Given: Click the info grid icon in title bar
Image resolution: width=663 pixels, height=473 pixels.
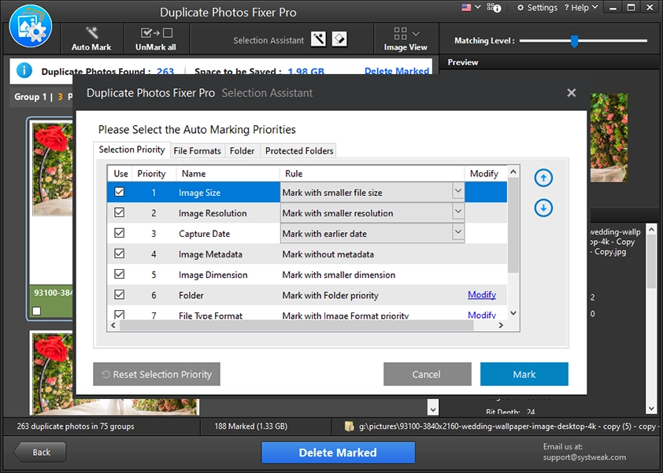Looking at the screenshot, I should click(494, 8).
